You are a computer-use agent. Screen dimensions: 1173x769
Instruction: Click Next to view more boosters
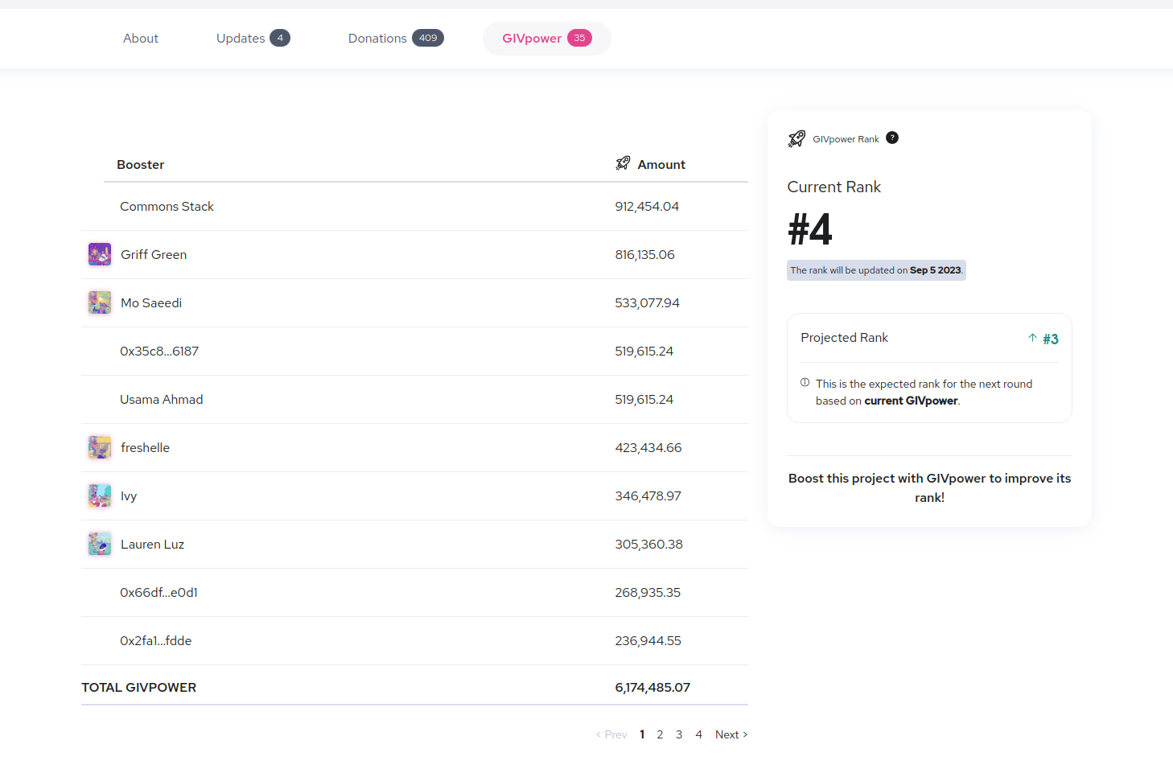pyautogui.click(x=731, y=734)
